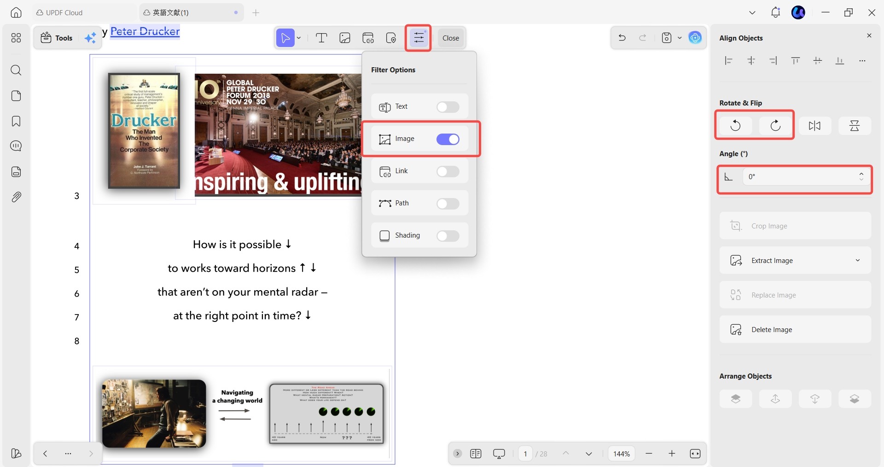Open save options dropdown arrow
This screenshot has width=884, height=467.
coord(680,38)
